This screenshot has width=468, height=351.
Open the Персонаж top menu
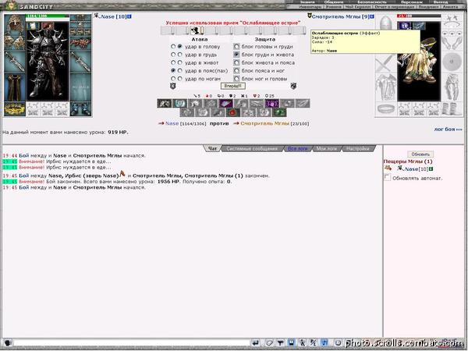click(412, 2)
